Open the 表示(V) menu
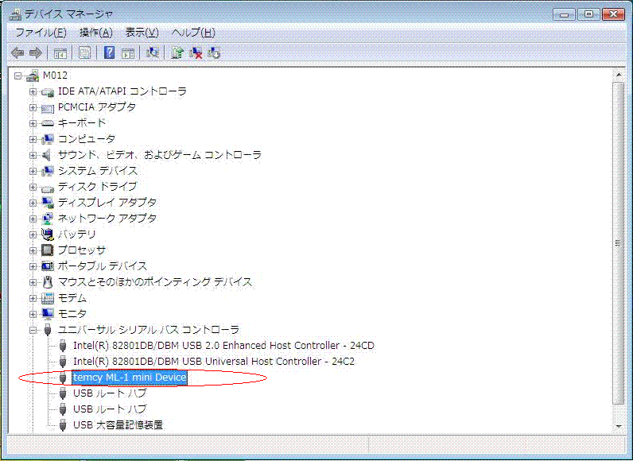This screenshot has width=633, height=461. 142,33
